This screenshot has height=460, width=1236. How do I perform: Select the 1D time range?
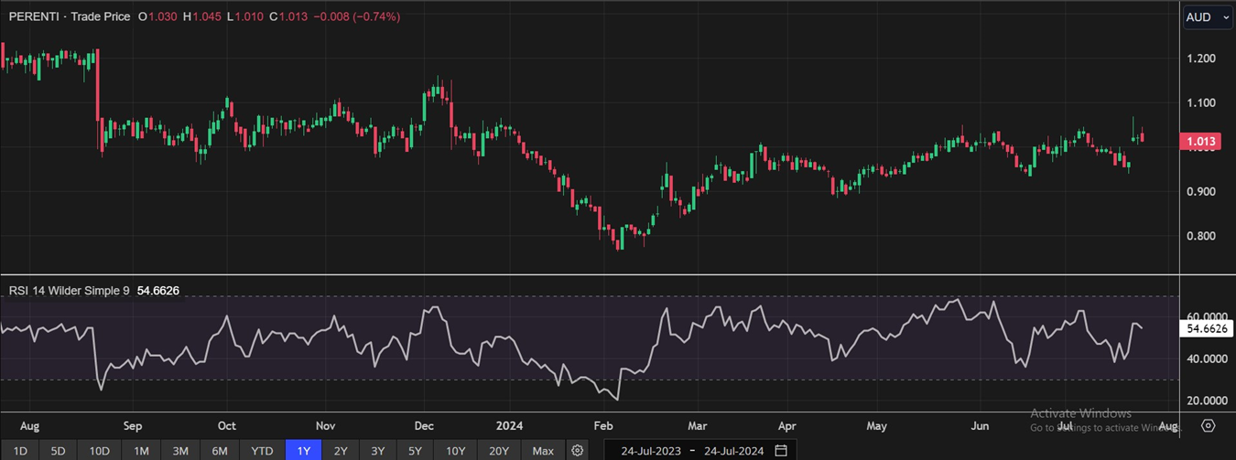[x=20, y=451]
